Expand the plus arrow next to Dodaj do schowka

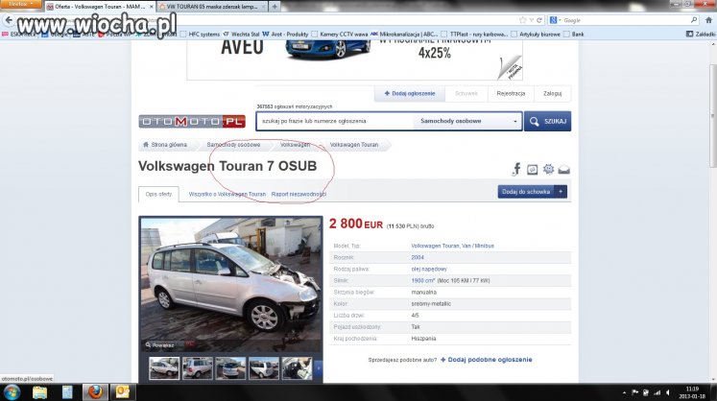coord(561,192)
